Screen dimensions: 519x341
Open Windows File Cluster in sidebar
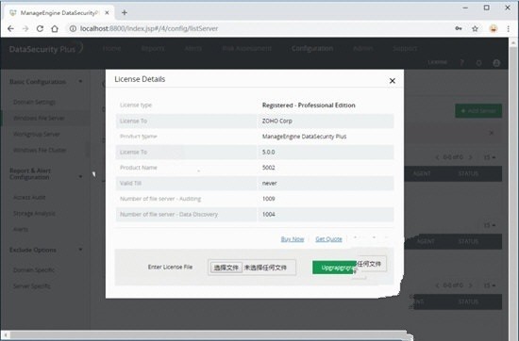40,150
